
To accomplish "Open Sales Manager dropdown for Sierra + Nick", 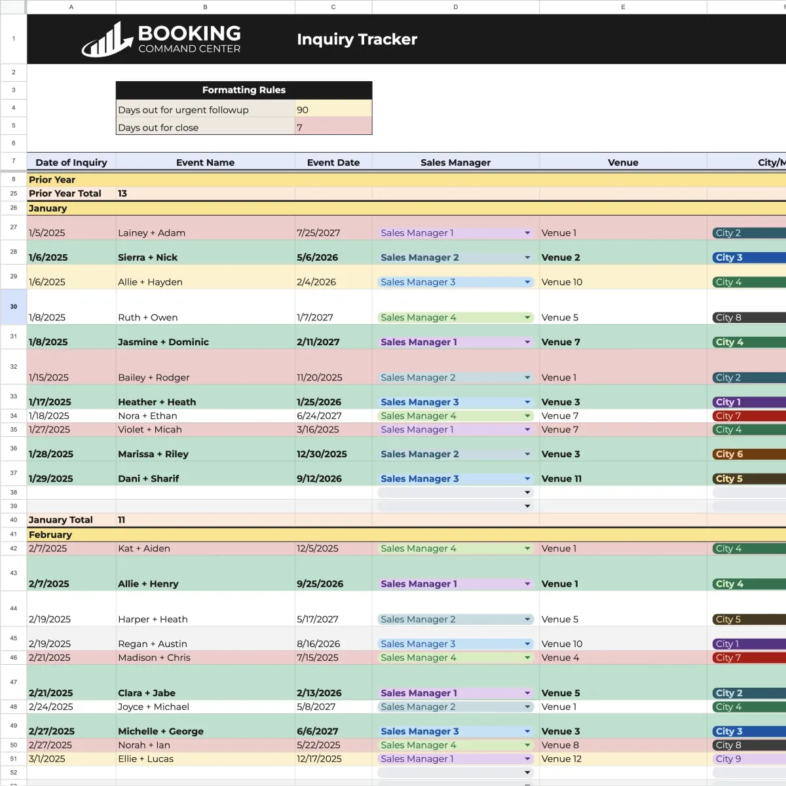I will 527,257.
